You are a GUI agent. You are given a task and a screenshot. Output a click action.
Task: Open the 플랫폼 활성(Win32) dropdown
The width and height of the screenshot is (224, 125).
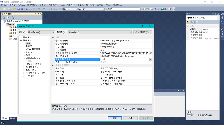pyautogui.click(x=100, y=32)
